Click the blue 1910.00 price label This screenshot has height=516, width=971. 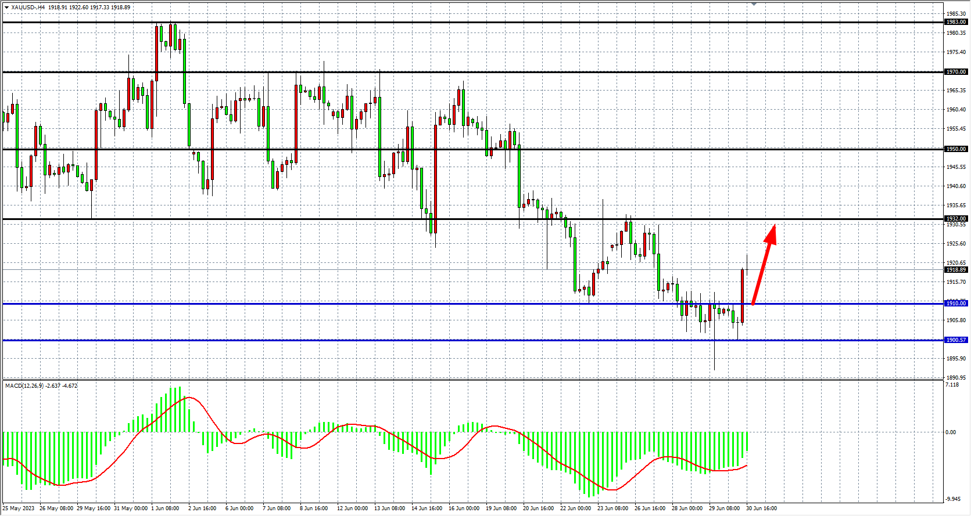point(956,304)
